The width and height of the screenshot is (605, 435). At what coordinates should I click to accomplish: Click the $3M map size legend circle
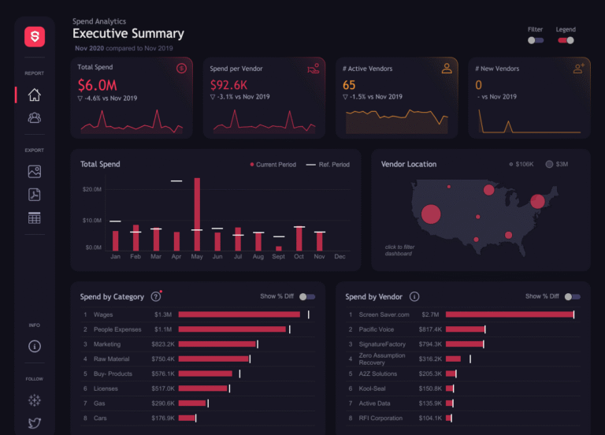point(549,164)
